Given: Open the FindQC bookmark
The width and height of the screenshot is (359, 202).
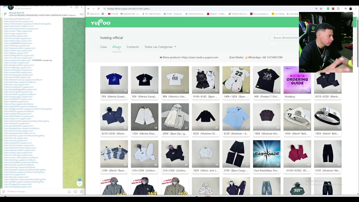Looking at the screenshot, I should click(172, 14).
